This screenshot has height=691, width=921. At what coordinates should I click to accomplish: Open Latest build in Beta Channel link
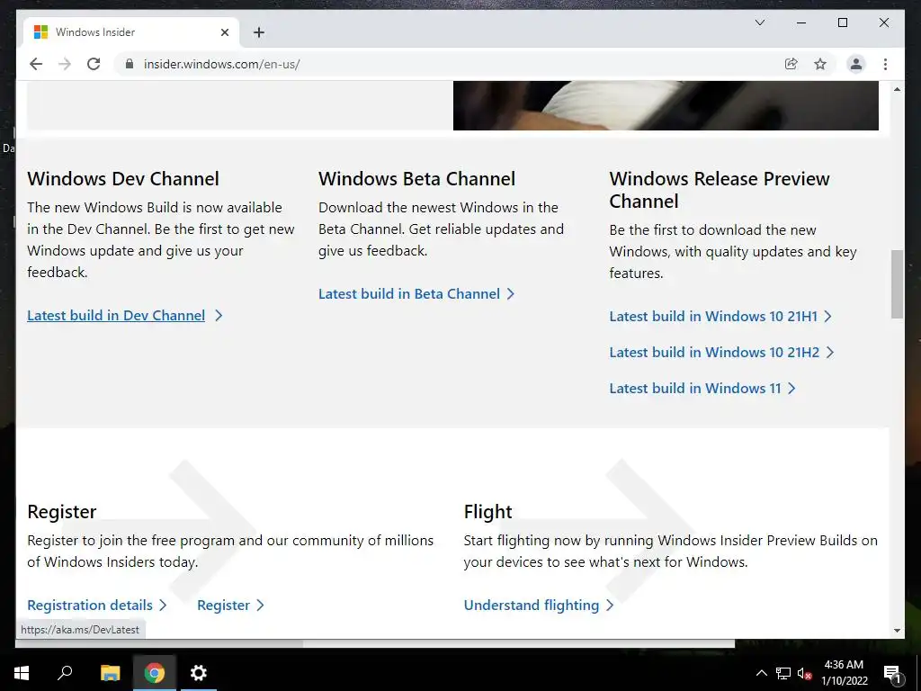pos(416,294)
